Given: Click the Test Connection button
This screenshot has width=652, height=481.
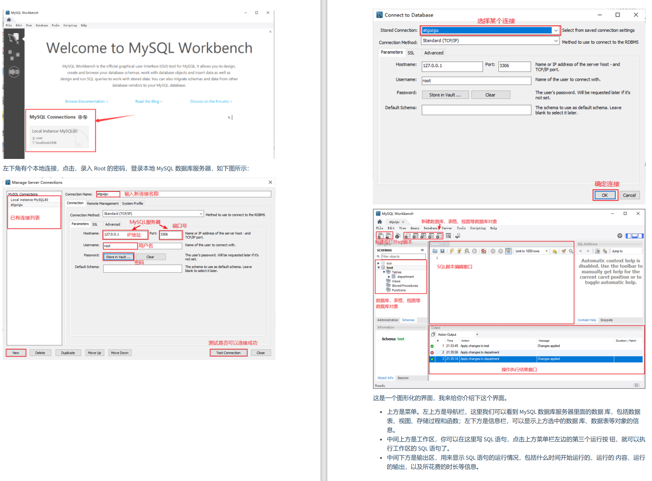Looking at the screenshot, I should (228, 353).
